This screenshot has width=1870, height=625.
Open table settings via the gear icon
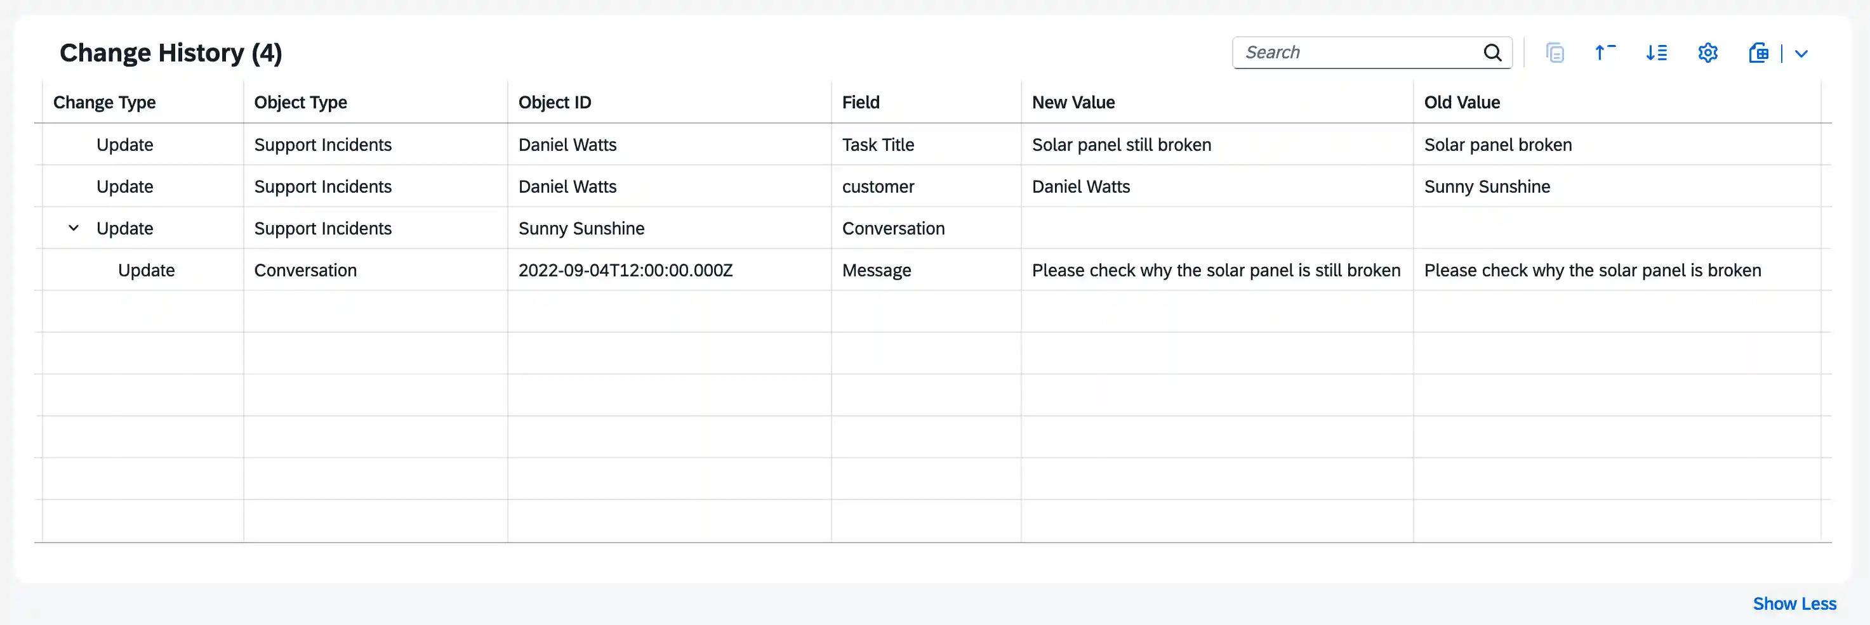click(1708, 53)
